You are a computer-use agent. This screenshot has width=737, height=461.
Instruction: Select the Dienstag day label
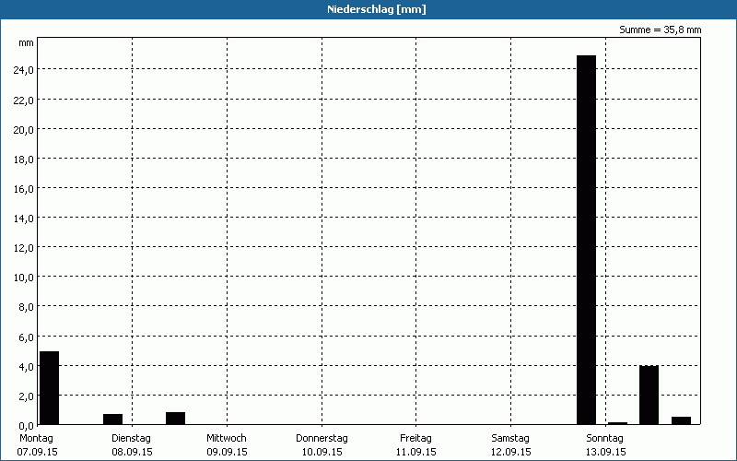coord(131,439)
